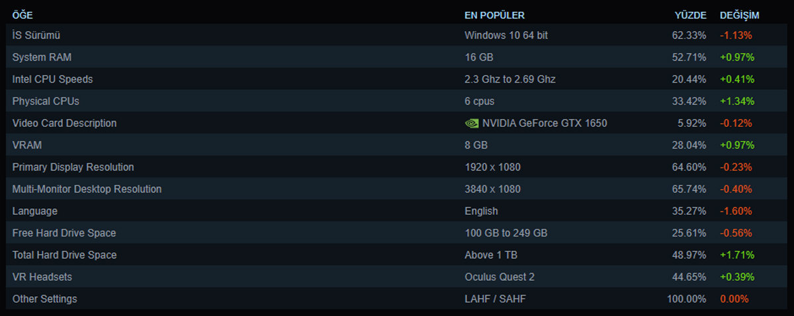794x316 pixels.
Task: Expand the İS Sürümü row
Action: pyautogui.click(x=397, y=35)
